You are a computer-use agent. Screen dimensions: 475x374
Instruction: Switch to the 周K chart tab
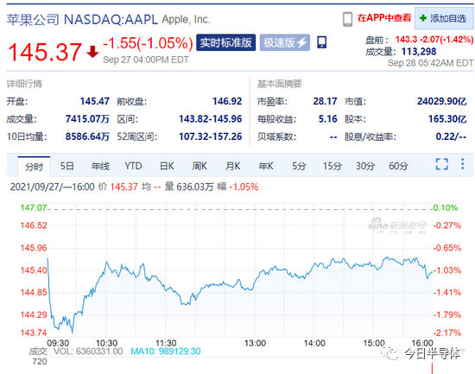coord(199,166)
